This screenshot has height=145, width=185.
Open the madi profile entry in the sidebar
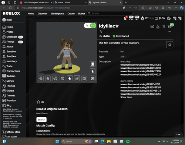tap(7, 20)
